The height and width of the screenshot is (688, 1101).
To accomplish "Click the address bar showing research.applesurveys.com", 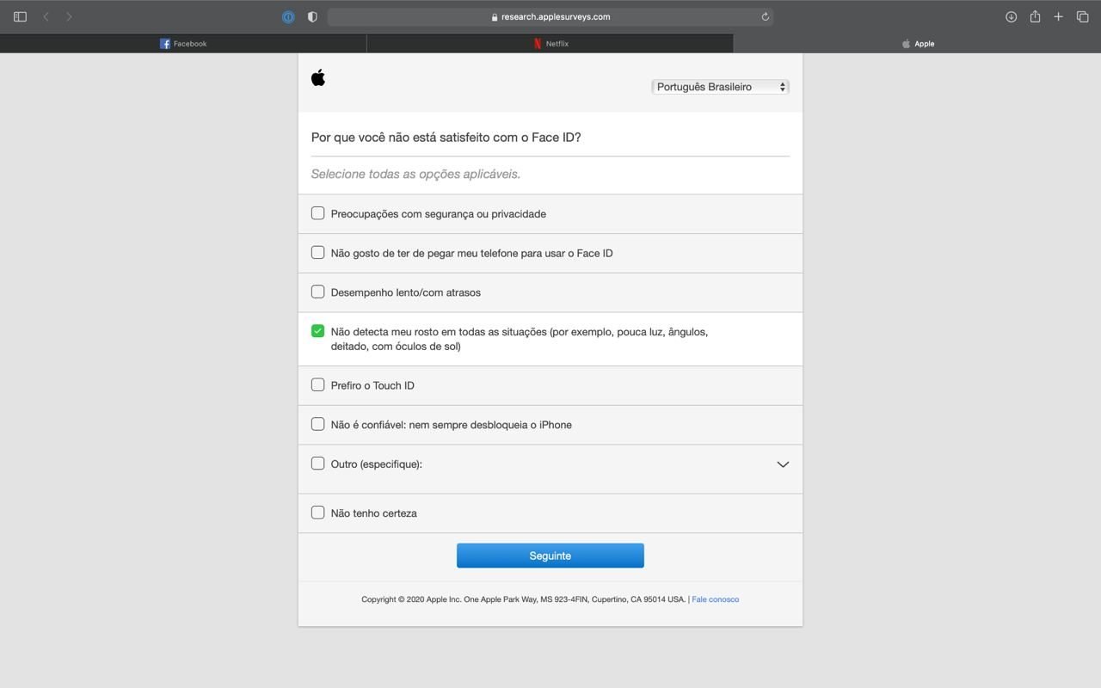I will tap(550, 16).
